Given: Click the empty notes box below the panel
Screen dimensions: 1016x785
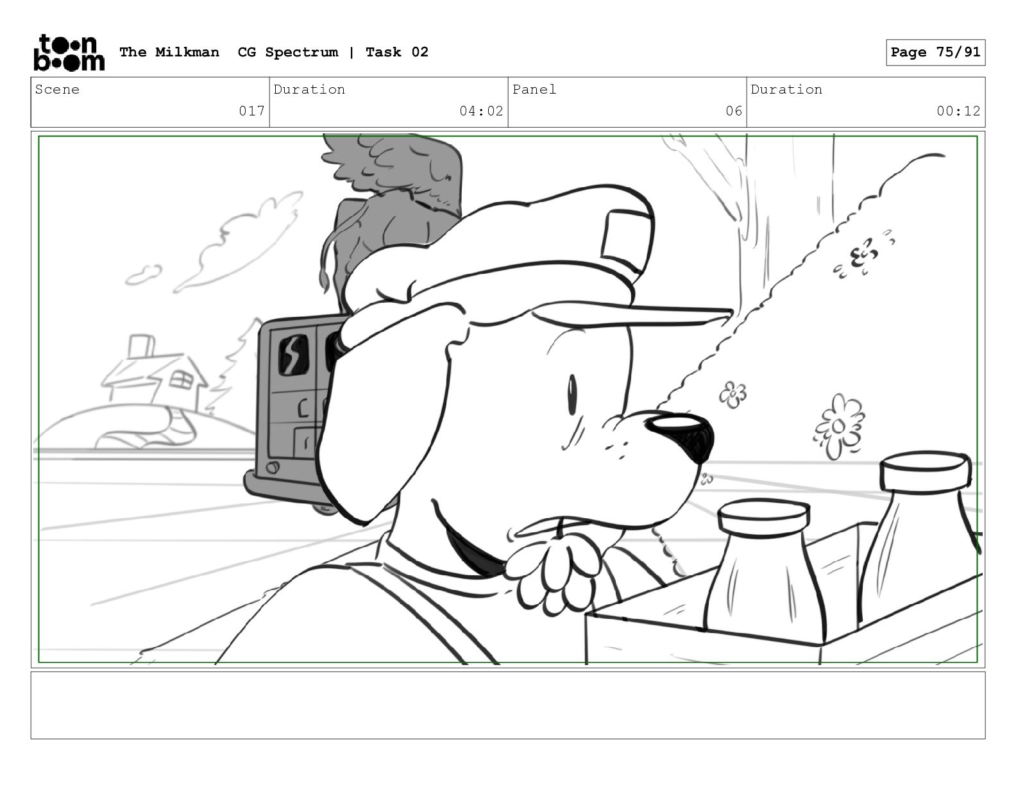Looking at the screenshot, I should (508, 705).
